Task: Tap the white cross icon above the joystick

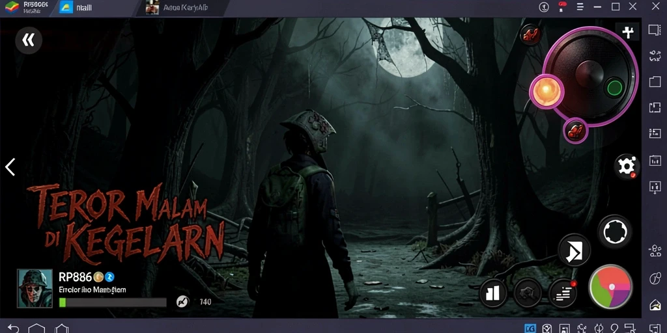Action: [627, 33]
